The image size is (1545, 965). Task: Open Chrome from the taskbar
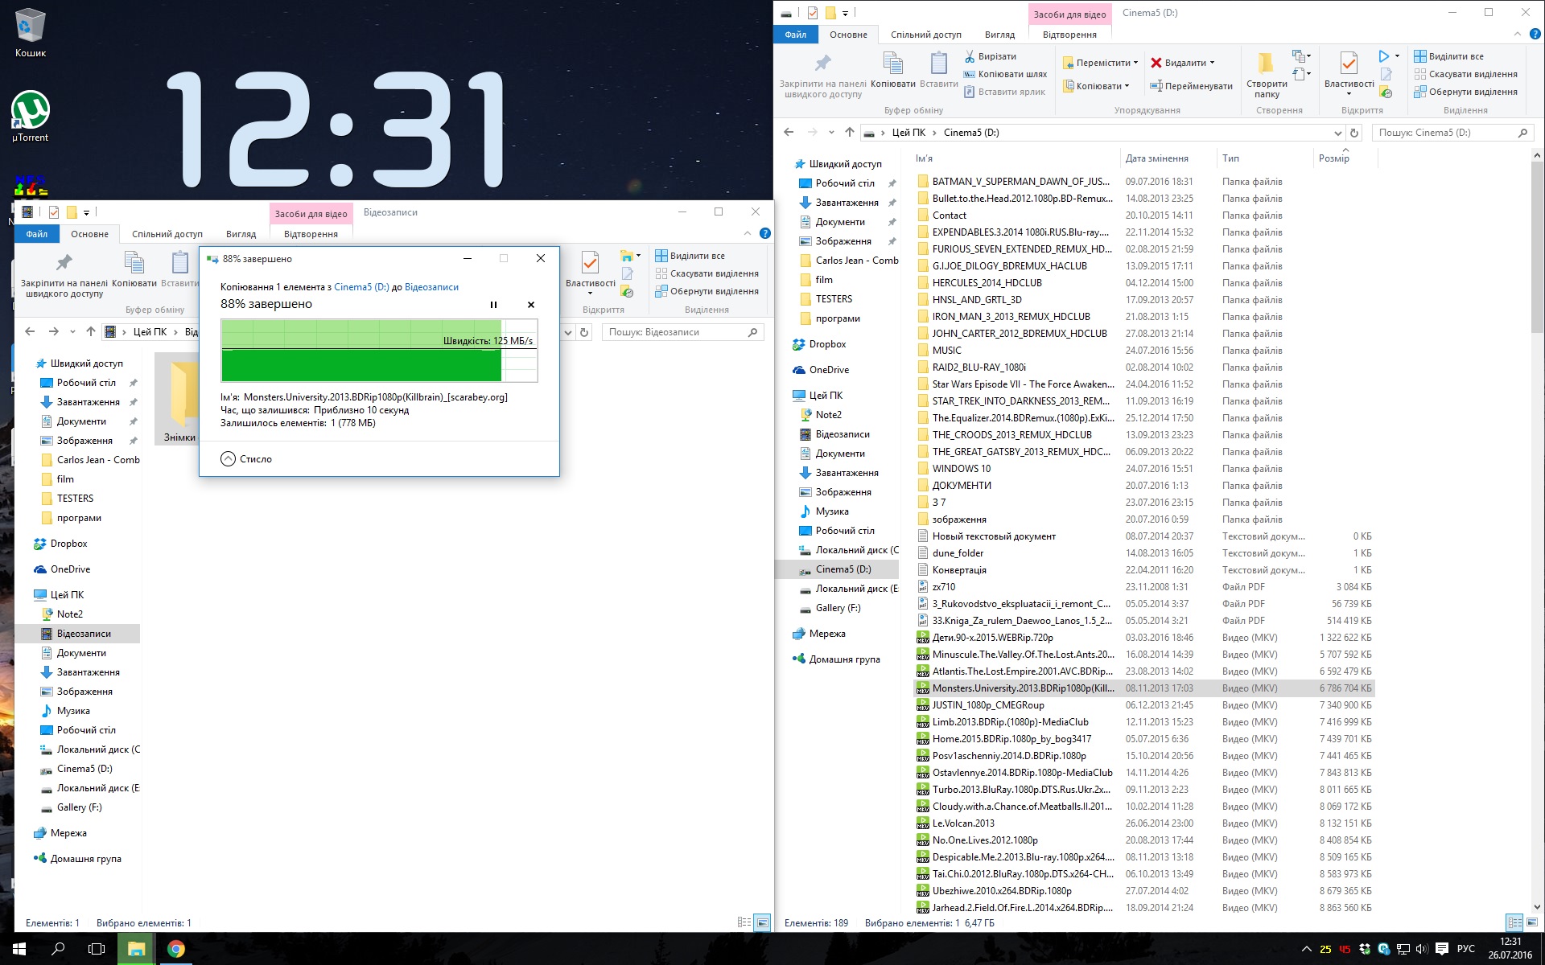pyautogui.click(x=175, y=949)
